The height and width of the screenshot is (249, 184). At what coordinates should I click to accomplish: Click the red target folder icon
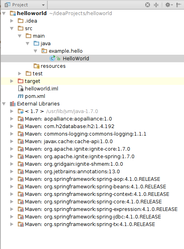(21, 81)
